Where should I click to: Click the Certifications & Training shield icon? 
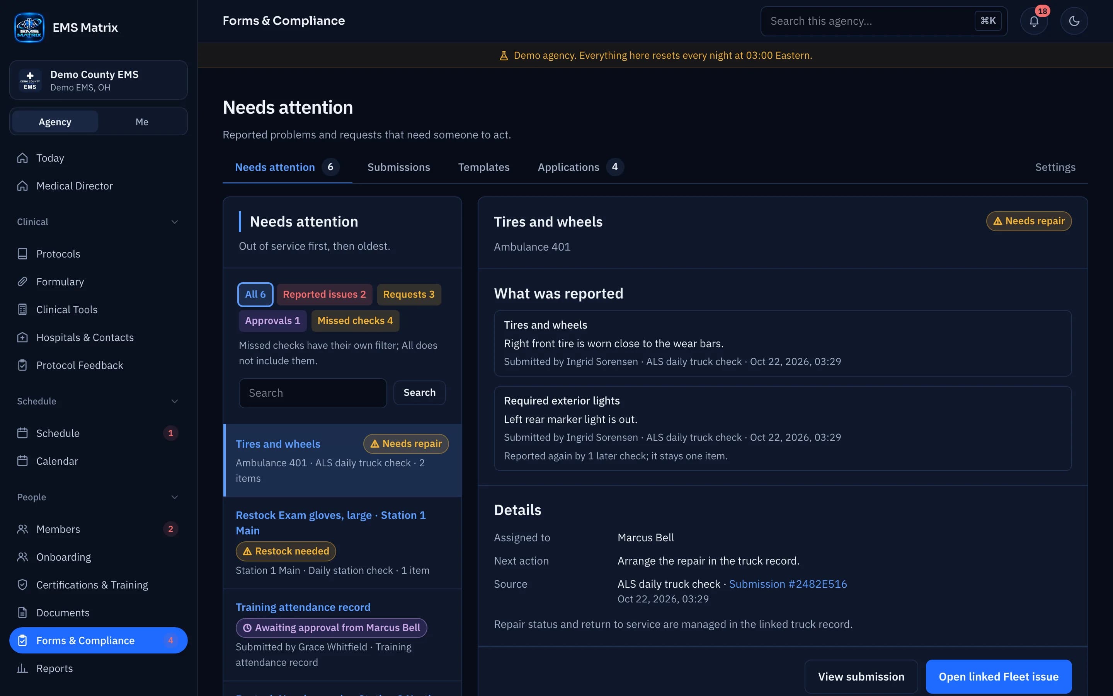tap(22, 585)
